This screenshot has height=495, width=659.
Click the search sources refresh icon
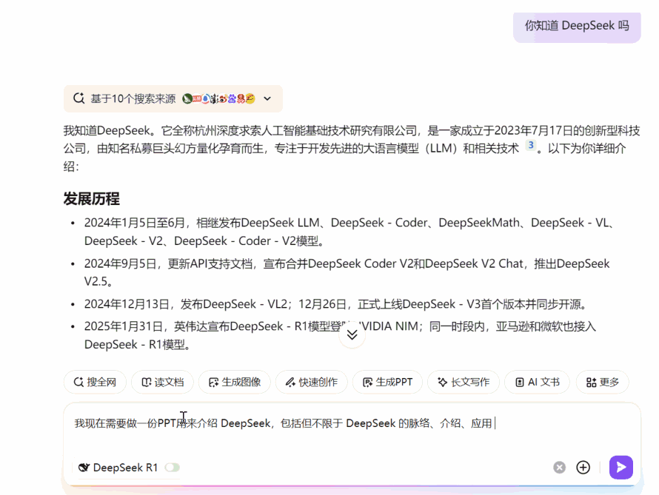point(78,98)
